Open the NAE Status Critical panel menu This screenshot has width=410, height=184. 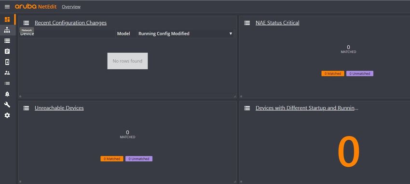tap(247, 23)
